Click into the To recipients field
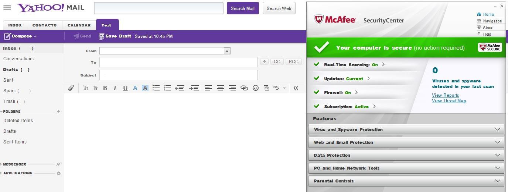 tap(178, 62)
